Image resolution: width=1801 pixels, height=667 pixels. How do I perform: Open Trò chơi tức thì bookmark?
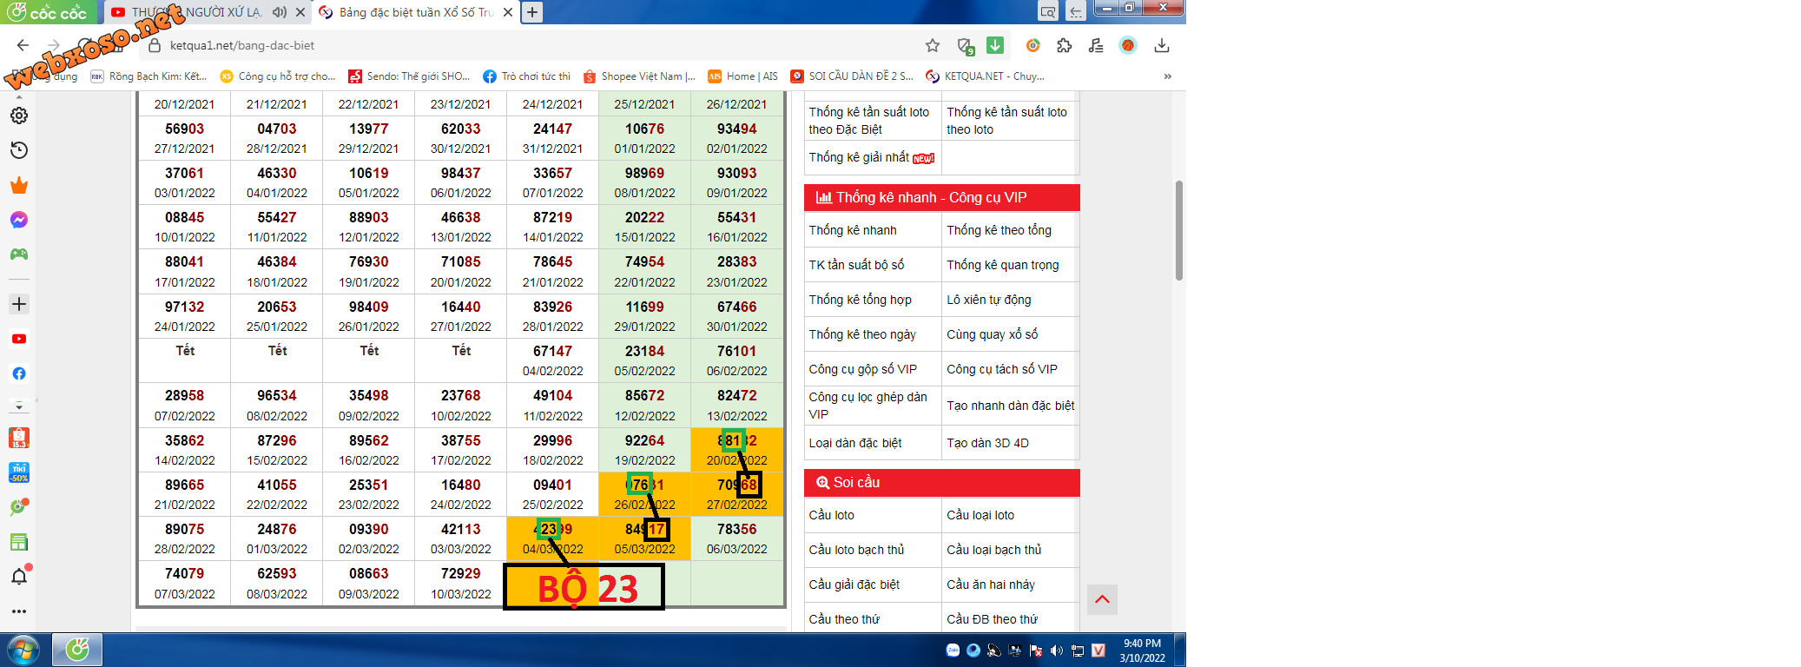pyautogui.click(x=526, y=76)
